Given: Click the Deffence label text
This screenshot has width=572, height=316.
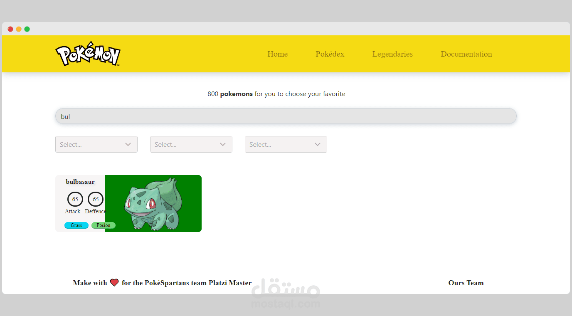Looking at the screenshot, I should click(x=96, y=211).
